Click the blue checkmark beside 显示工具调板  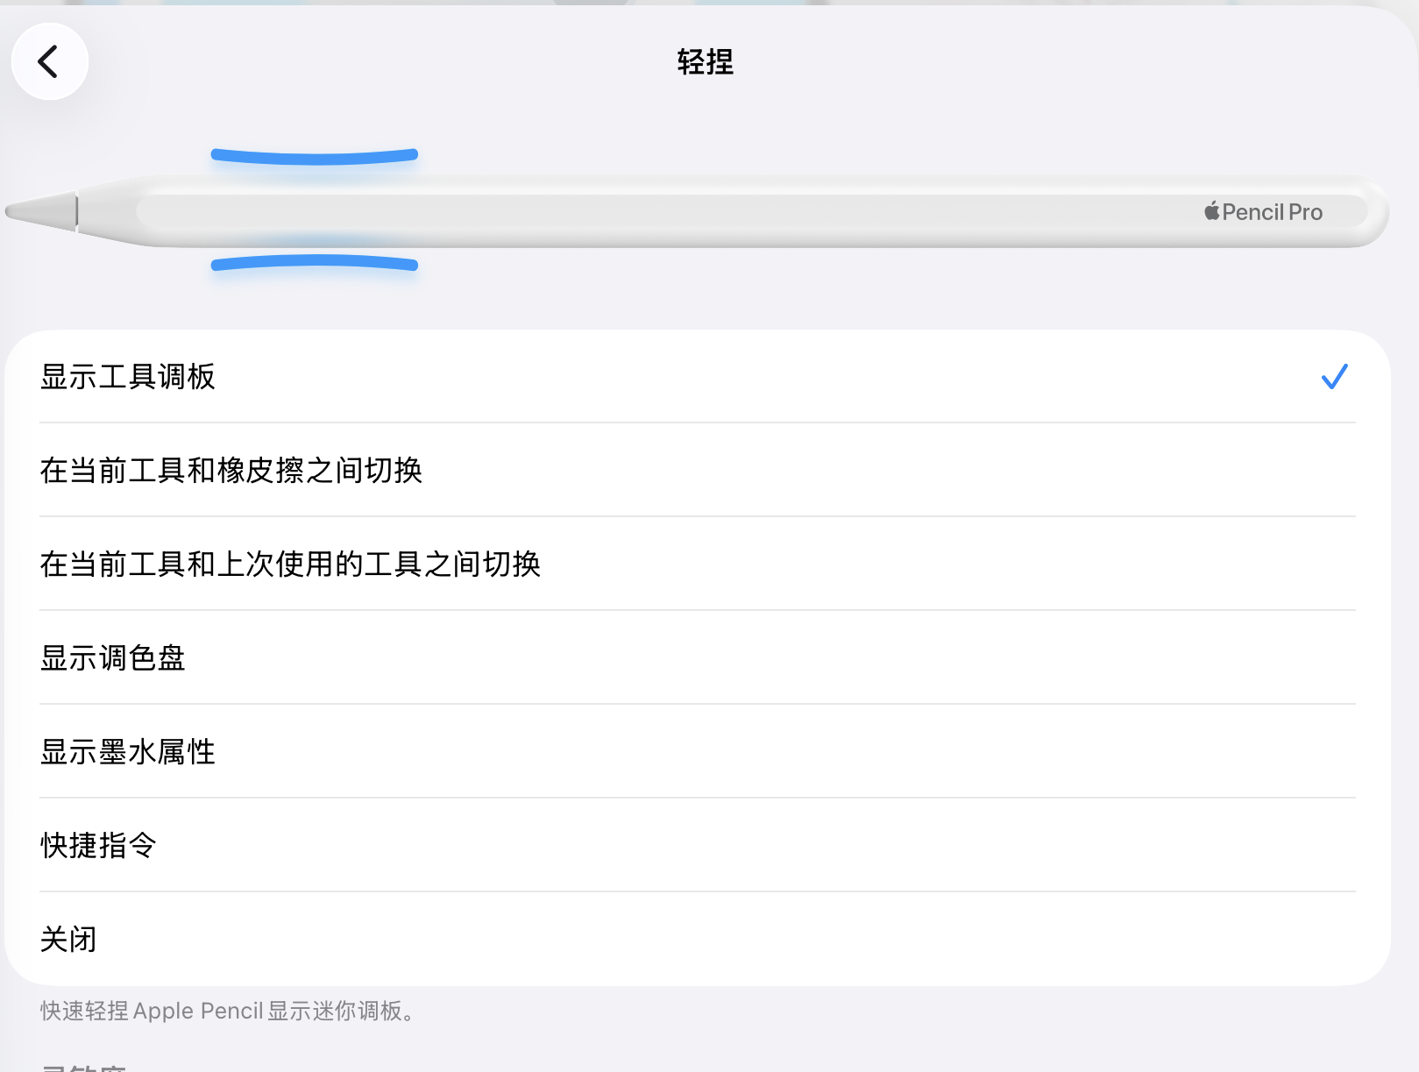(1334, 377)
